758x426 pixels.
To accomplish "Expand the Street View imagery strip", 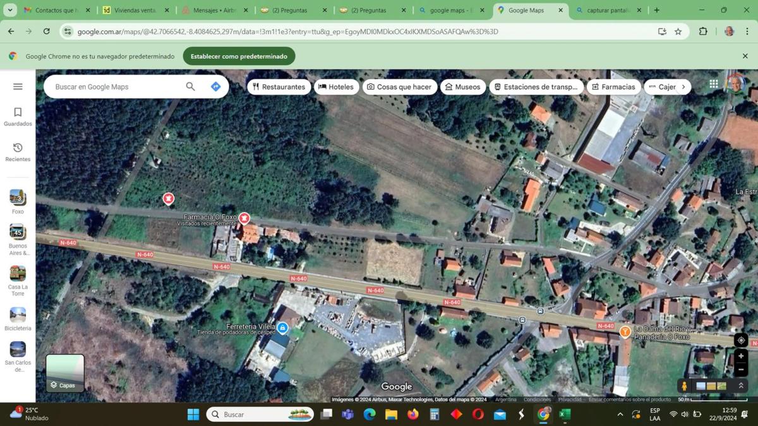I will [x=741, y=386].
